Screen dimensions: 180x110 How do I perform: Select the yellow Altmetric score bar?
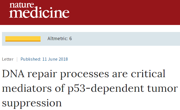pyautogui.click(x=23, y=39)
